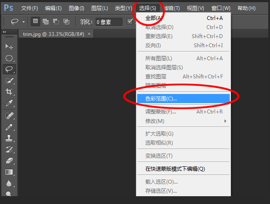Choose 取消选择图层(S) menu entry
Viewport: 270px width, 204px height.
[183, 68]
